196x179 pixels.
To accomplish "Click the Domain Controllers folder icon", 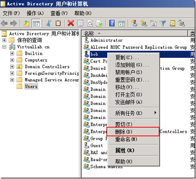I will [x=20, y=66].
